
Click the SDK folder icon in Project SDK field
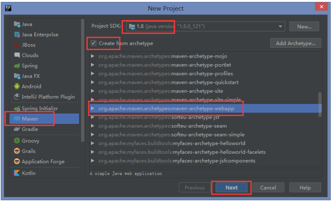132,26
